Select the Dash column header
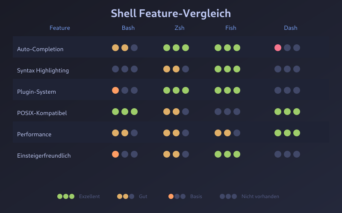 [x=291, y=28]
